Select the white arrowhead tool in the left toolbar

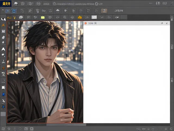tap(3, 49)
